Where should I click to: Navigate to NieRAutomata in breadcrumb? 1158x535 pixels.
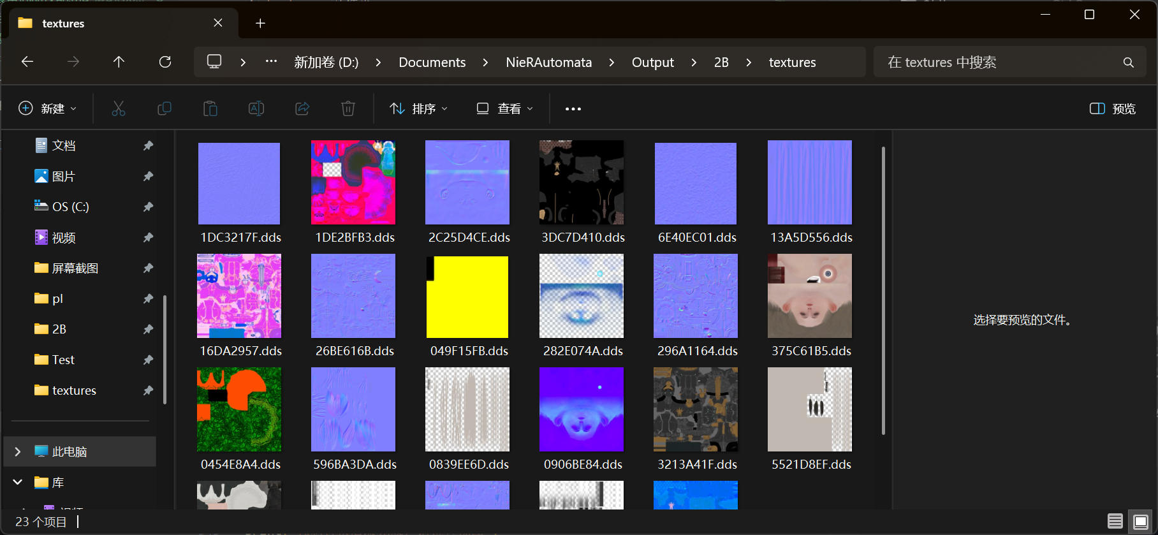coord(548,62)
